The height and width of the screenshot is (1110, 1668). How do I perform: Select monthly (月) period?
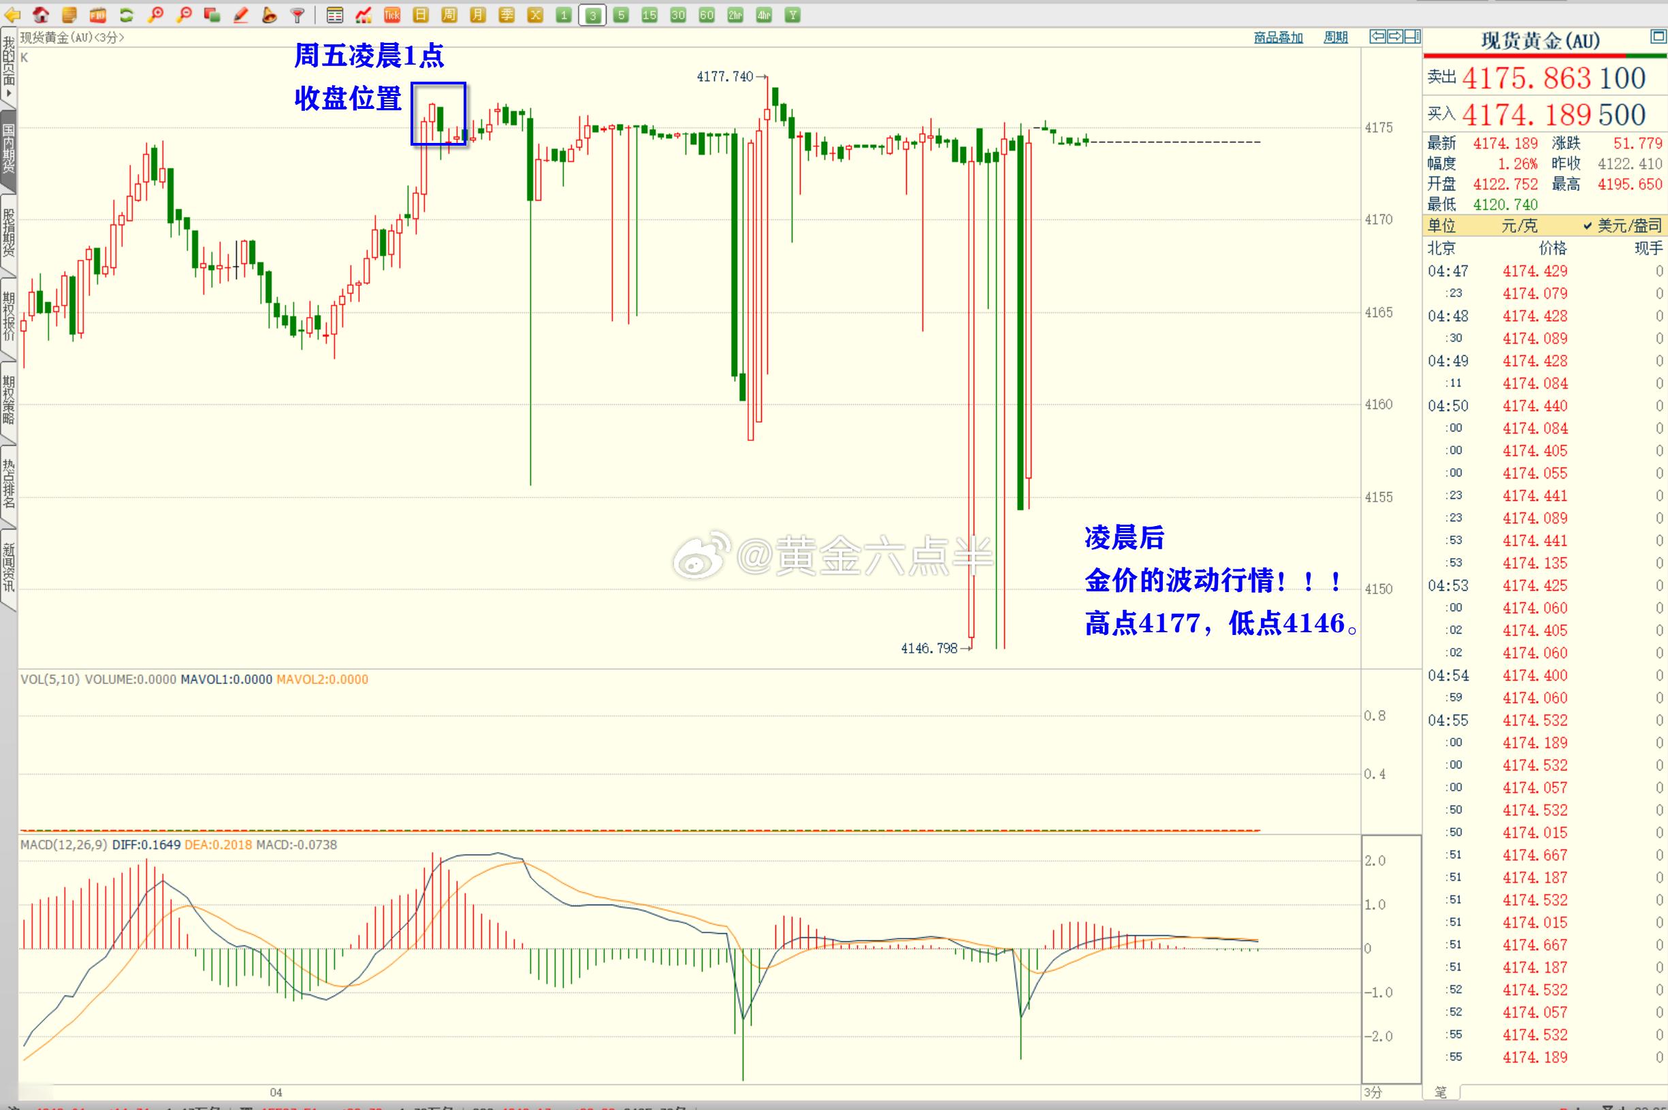point(478,15)
